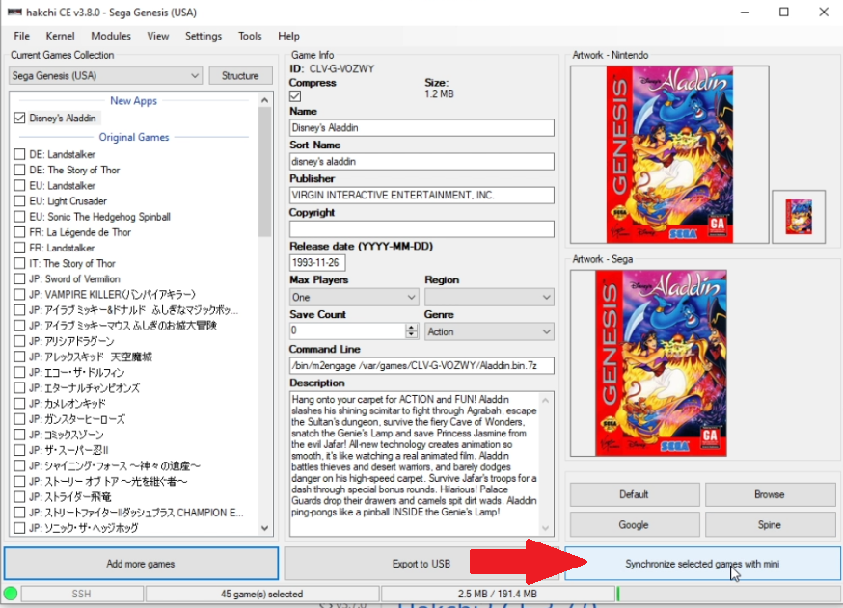Click the 2.5 MB / 191.4 MB storage indicator
The height and width of the screenshot is (608, 843).
click(x=498, y=594)
